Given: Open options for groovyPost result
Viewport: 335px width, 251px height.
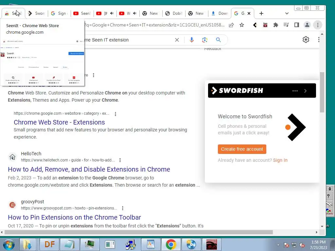Looking at the screenshot, I should (x=122, y=208).
